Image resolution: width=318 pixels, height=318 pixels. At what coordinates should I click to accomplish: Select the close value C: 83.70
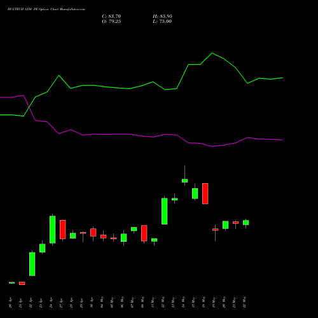point(111,17)
